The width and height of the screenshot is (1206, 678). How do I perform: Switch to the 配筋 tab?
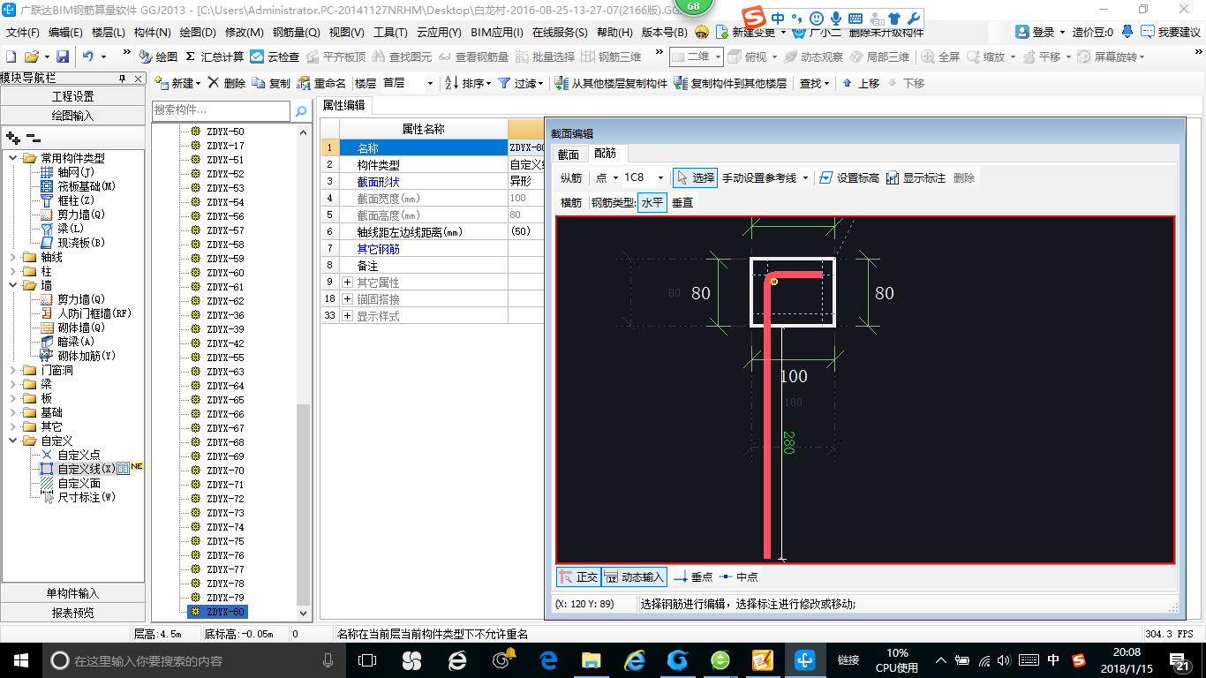pos(605,154)
